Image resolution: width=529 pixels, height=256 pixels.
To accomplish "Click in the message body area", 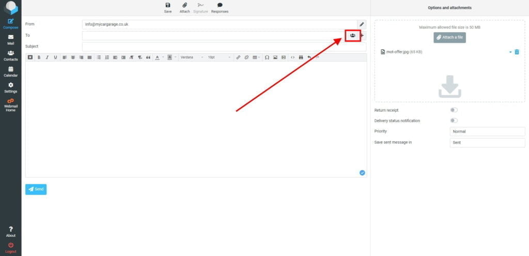I will 196,119.
